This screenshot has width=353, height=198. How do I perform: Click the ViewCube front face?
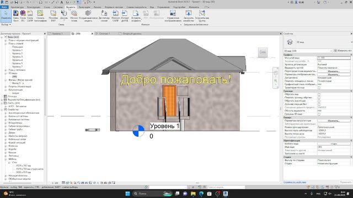[263, 52]
